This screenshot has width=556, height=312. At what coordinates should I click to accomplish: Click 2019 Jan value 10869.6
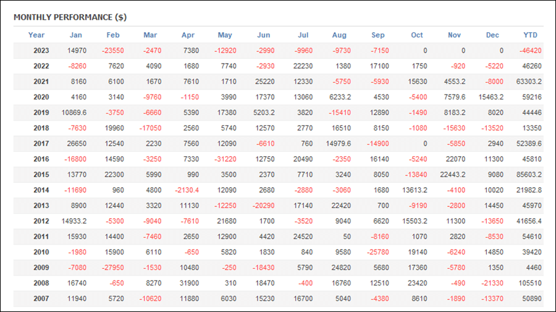[74, 112]
